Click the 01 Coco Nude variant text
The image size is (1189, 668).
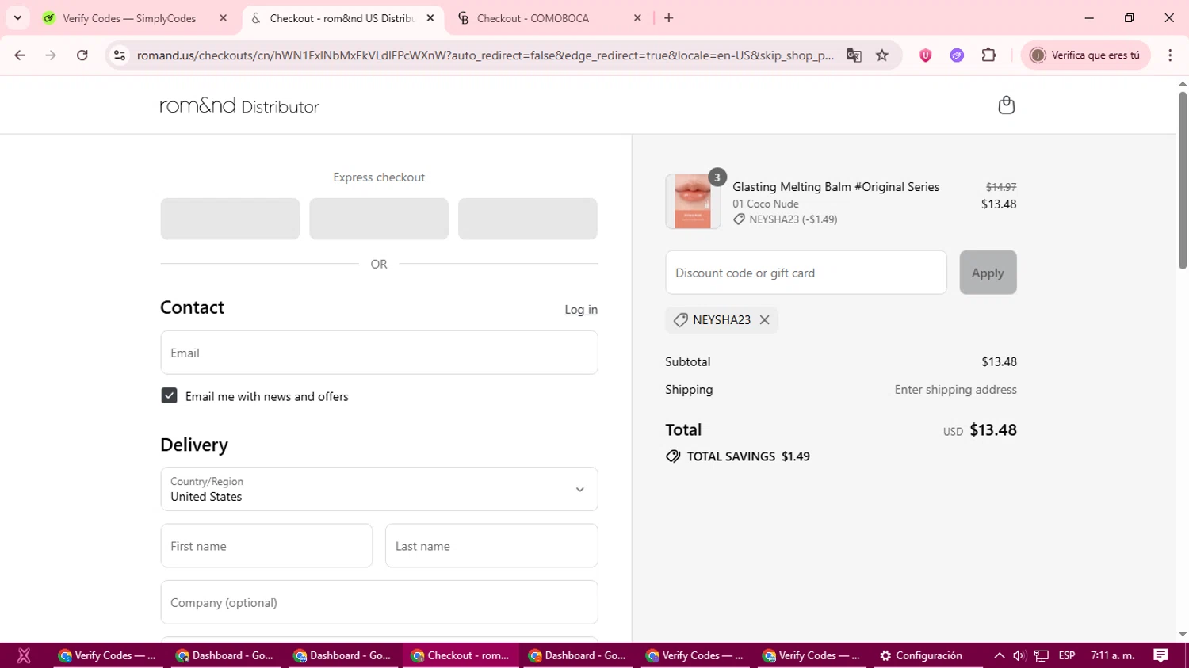pos(766,204)
